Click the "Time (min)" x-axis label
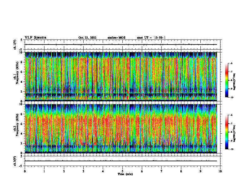 coord(125,174)
